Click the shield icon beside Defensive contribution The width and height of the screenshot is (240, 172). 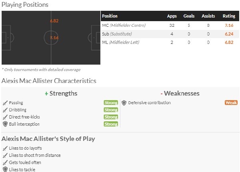tap(124, 103)
